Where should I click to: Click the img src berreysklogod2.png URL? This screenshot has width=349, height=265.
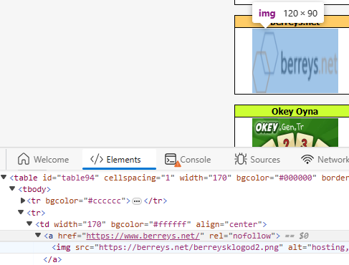(188, 247)
